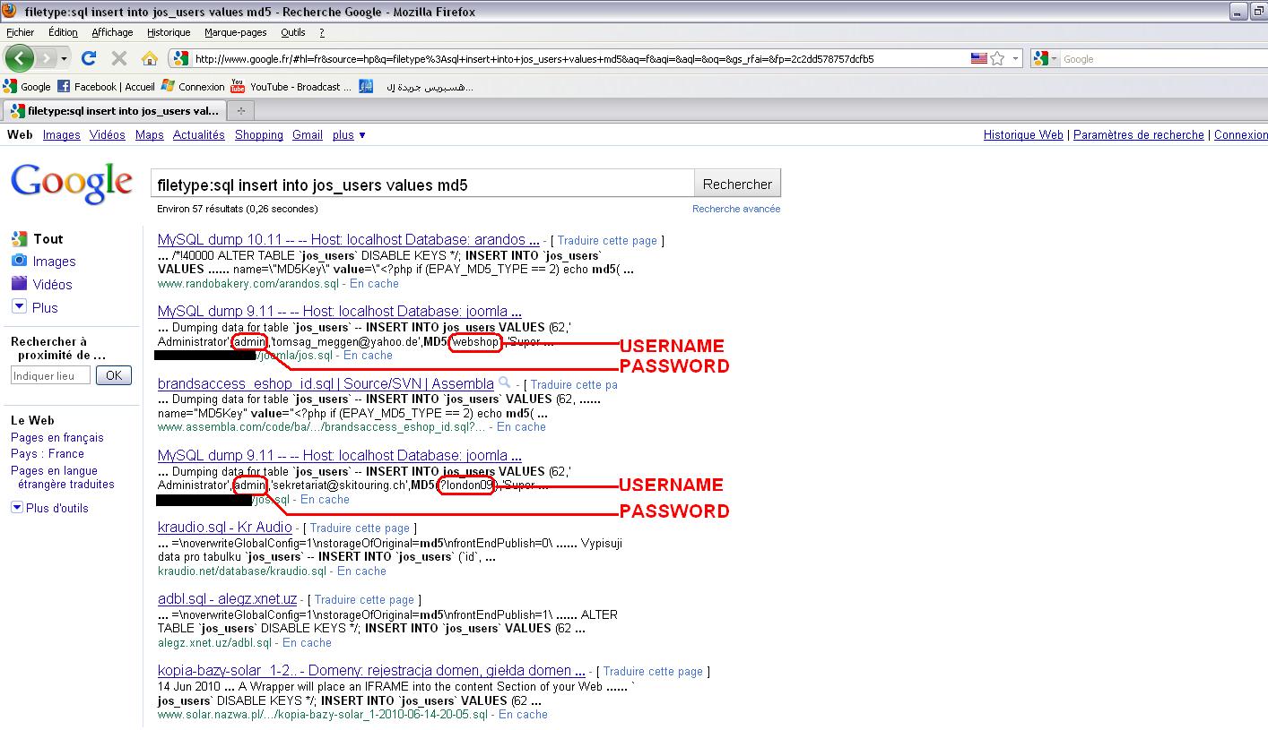Click the Stop loading icon
Viewport: 1268px width, 730px height.
point(117,58)
